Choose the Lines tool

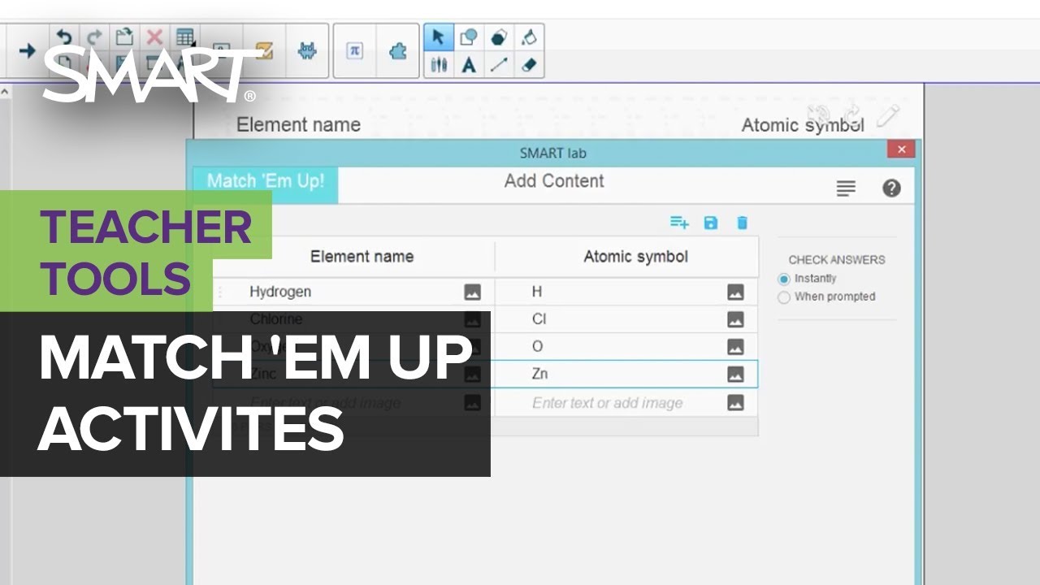pyautogui.click(x=499, y=65)
